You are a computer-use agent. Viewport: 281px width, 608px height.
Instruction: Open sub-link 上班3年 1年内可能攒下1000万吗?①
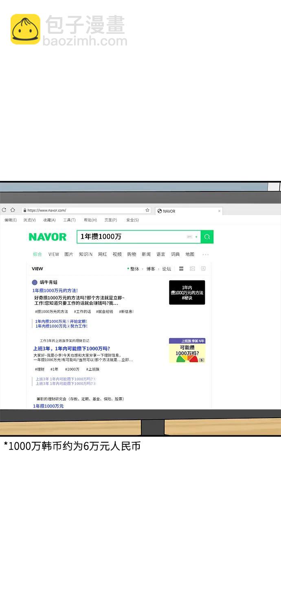point(66,379)
